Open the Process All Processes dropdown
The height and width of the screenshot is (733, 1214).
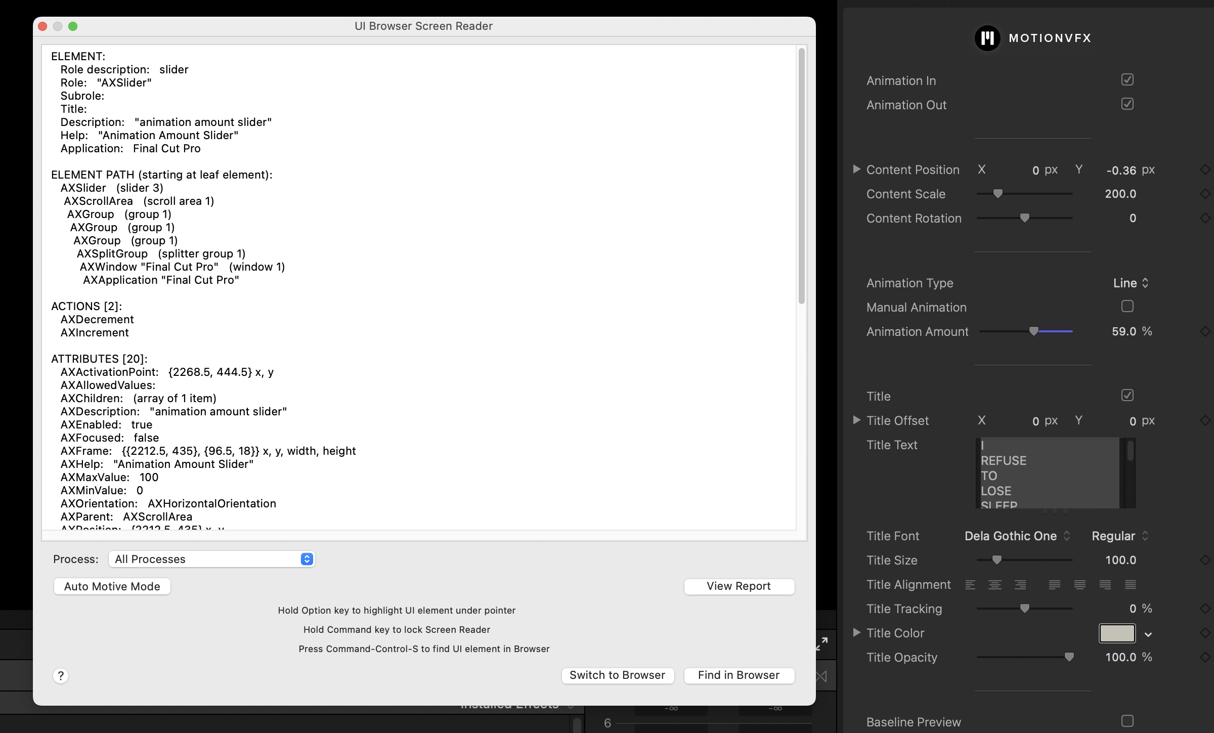point(212,559)
